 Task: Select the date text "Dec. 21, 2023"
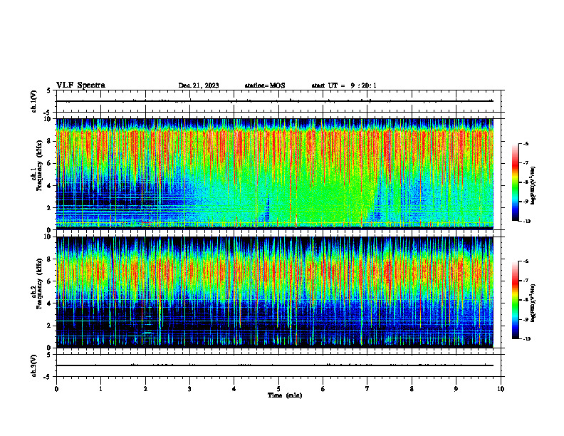(199, 85)
